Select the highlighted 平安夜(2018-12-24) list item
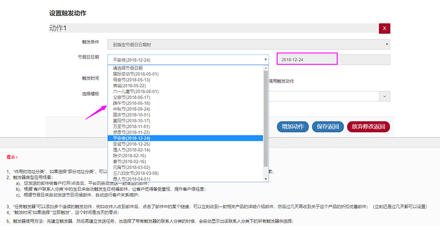The height and width of the screenshot is (226, 440). point(131,138)
